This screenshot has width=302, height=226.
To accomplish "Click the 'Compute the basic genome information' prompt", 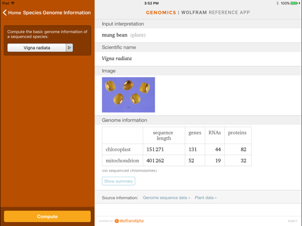I will tap(47, 34).
